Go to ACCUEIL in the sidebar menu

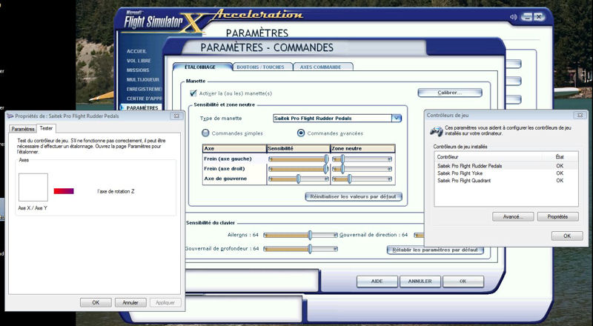[136, 51]
